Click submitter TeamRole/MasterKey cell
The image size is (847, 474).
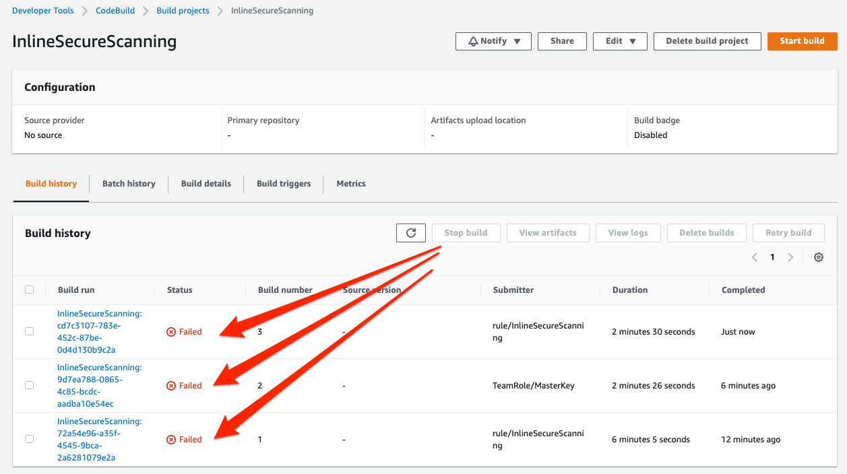click(534, 386)
